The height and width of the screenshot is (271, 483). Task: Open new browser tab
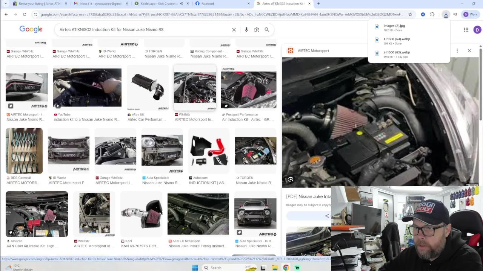tap(318, 4)
